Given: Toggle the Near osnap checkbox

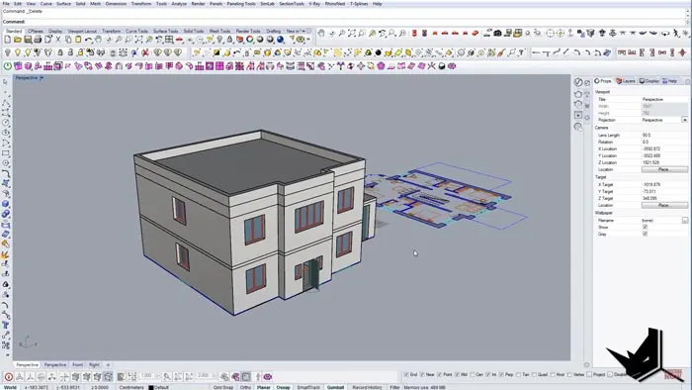Looking at the screenshot, I should tap(422, 374).
